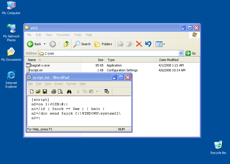Maximize the script.ini WordPad window

pyautogui.click(x=121, y=77)
